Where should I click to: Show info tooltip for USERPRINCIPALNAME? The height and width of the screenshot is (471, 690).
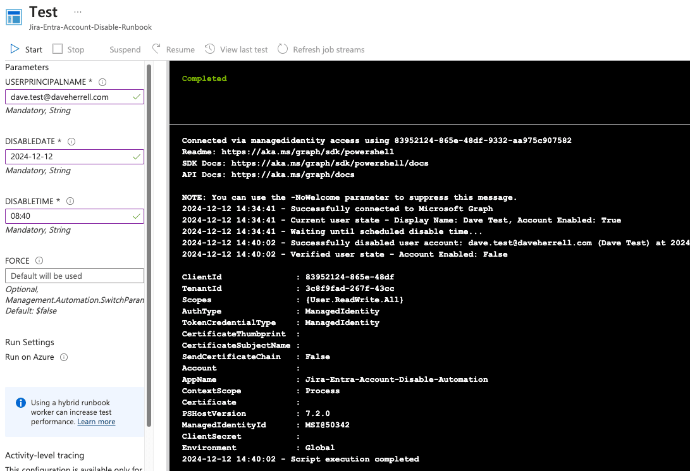(x=102, y=82)
